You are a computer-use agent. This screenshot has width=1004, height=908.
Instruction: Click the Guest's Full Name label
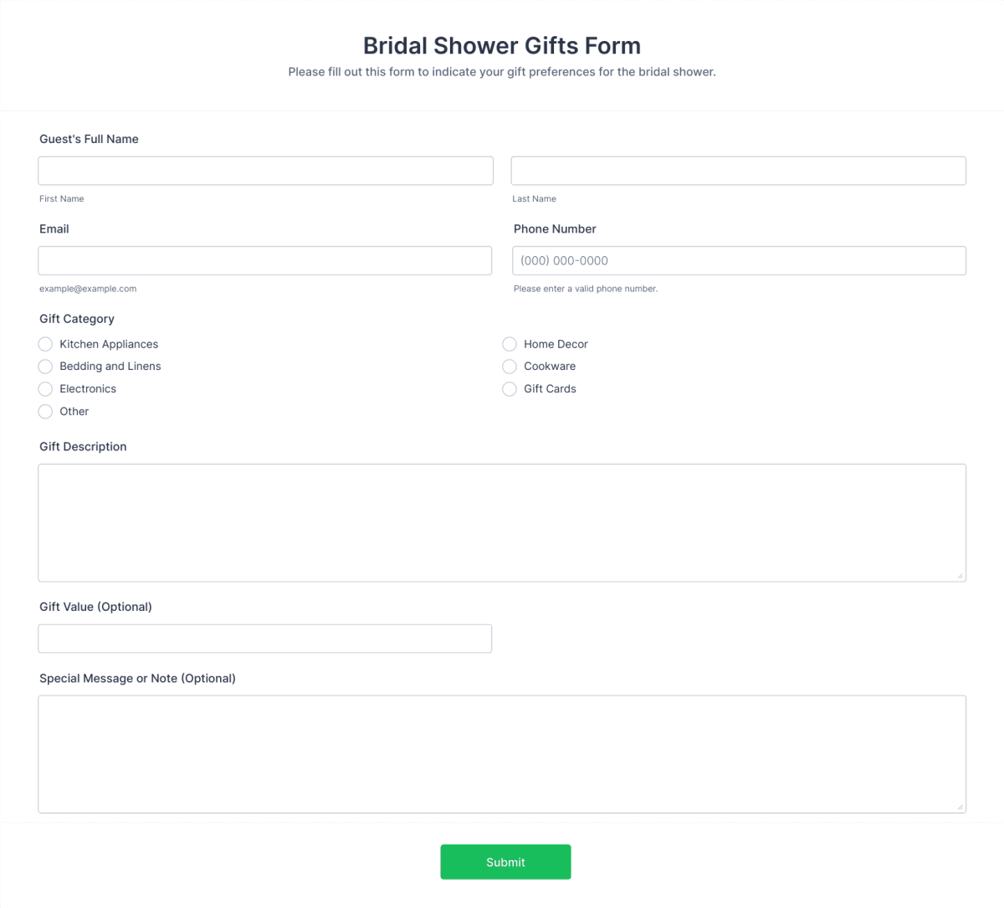point(89,139)
